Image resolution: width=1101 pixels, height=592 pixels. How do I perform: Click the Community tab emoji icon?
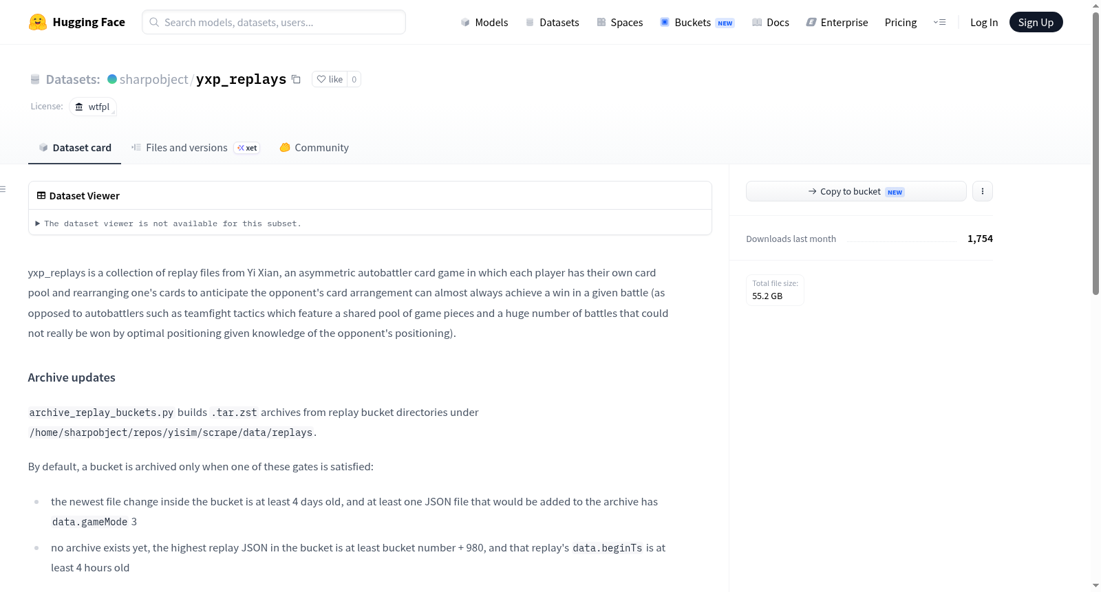point(285,147)
